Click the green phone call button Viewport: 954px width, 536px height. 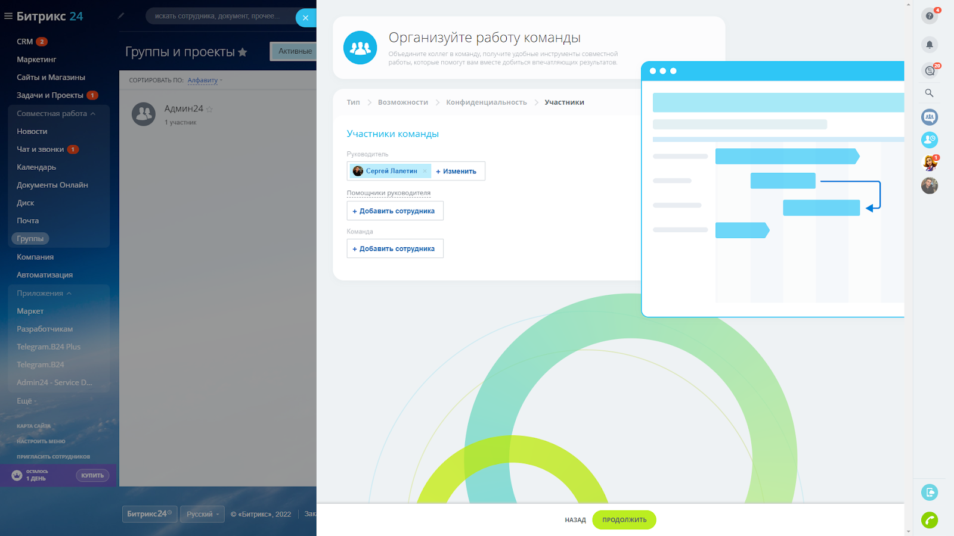coord(930,520)
